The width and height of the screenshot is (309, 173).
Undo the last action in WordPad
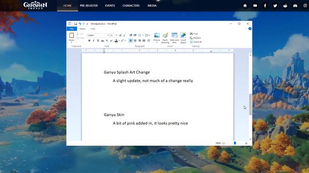pos(80,24)
